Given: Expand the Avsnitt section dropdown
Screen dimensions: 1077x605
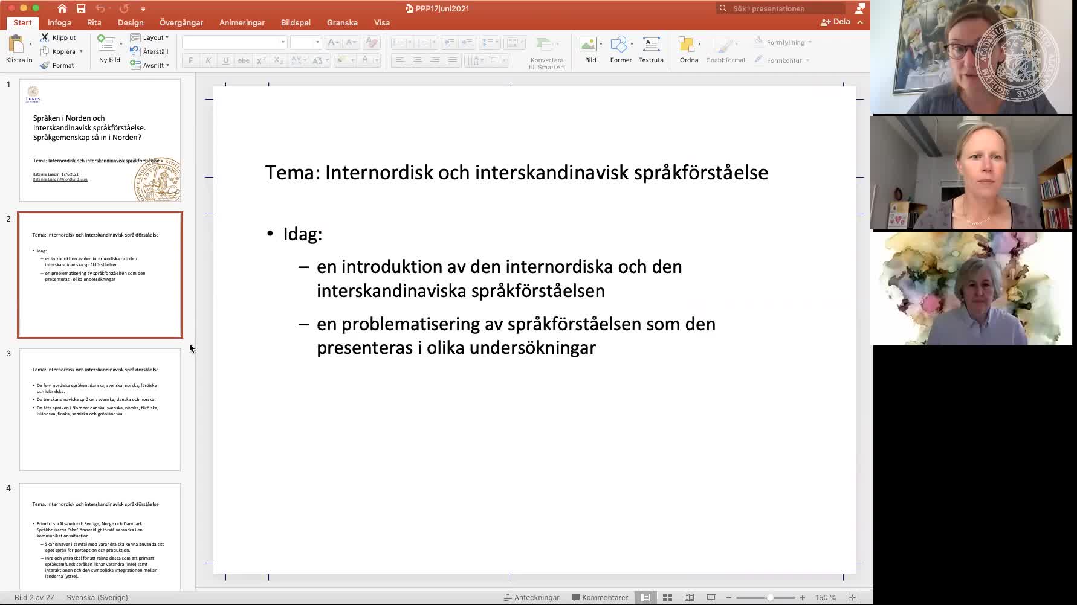Looking at the screenshot, I should pos(150,65).
